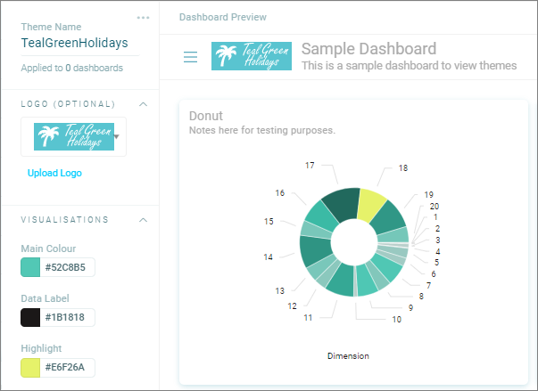
Task: Click the Highlight hex field #E6F26A
Action: 67,368
